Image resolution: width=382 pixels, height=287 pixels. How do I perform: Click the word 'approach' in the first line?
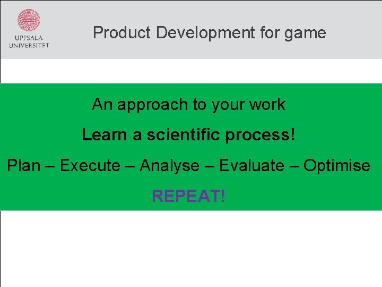tap(152, 106)
